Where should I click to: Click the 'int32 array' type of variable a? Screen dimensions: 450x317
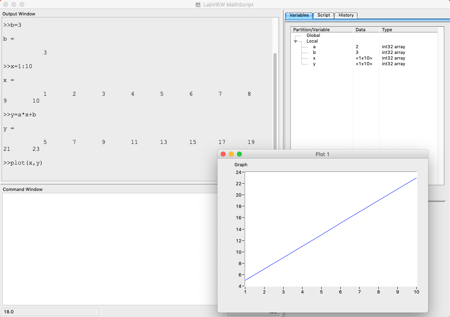(393, 47)
